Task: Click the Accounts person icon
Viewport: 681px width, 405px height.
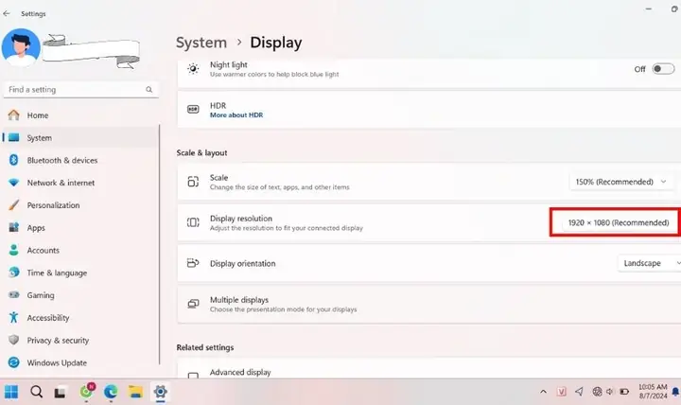Action: [x=14, y=250]
